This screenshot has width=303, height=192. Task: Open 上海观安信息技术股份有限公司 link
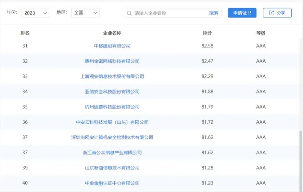pyautogui.click(x=112, y=76)
